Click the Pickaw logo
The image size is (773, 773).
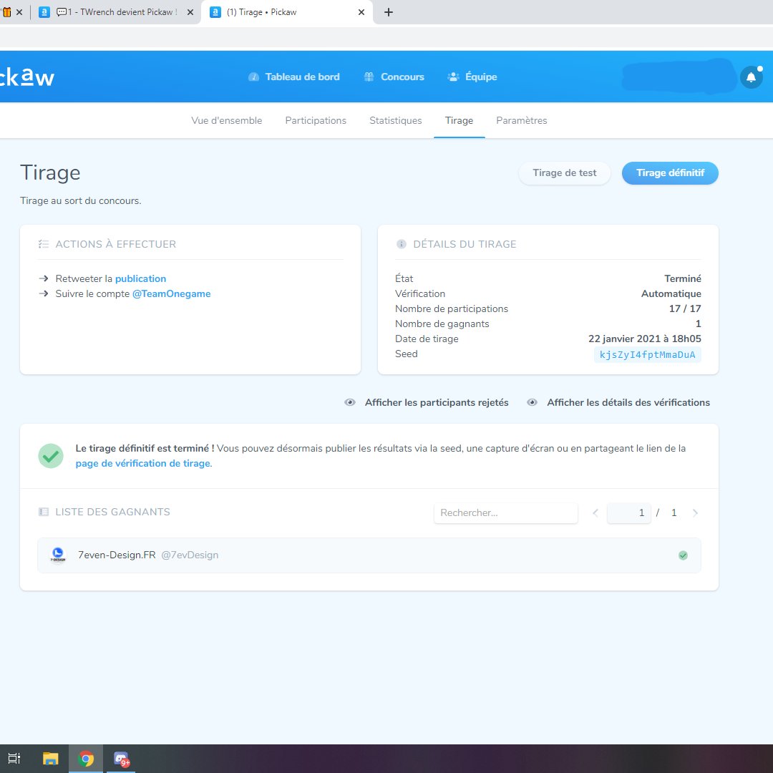coord(26,77)
